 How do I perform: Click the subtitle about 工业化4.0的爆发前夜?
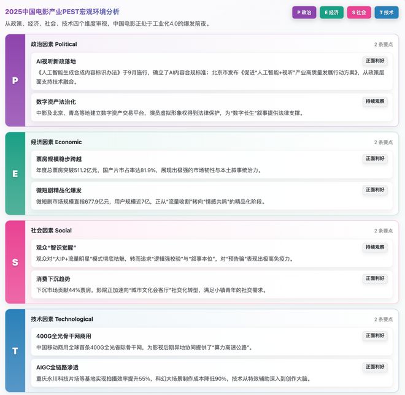pyautogui.click(x=108, y=24)
